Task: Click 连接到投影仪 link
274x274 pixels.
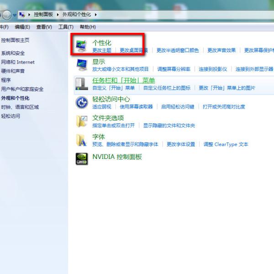Action: [213, 69]
